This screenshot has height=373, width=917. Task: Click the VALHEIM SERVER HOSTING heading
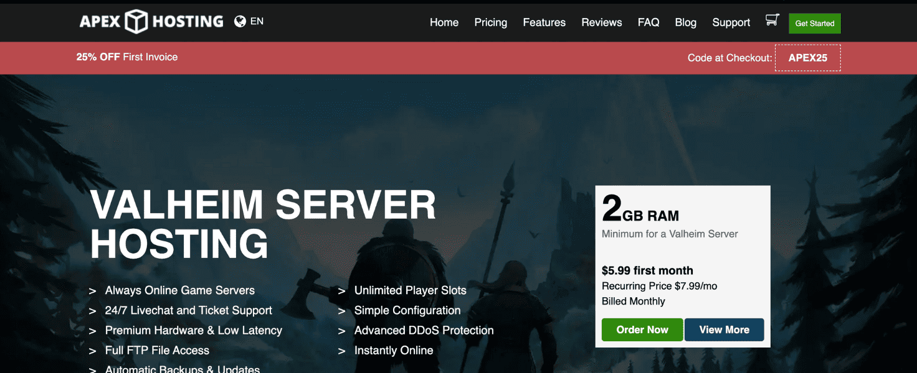262,224
